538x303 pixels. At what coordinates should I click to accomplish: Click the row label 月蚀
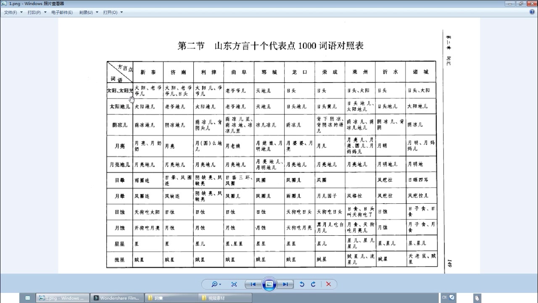tap(120, 228)
